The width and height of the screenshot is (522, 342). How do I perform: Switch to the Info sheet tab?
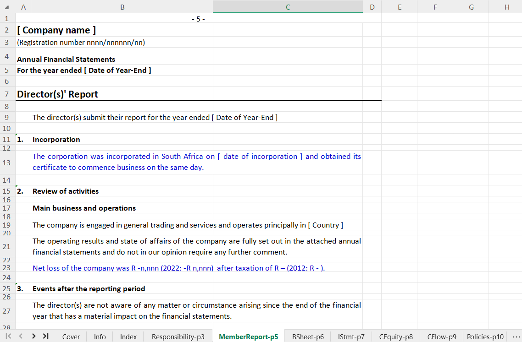(100, 337)
